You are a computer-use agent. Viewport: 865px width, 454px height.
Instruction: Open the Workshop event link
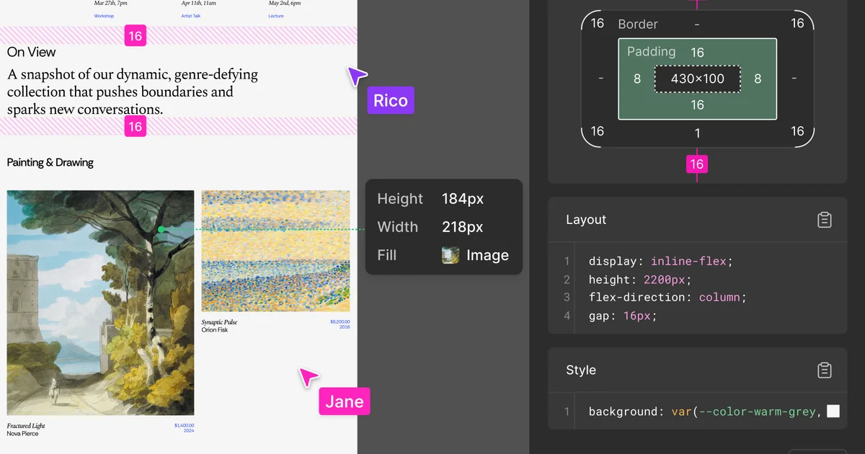tap(105, 16)
